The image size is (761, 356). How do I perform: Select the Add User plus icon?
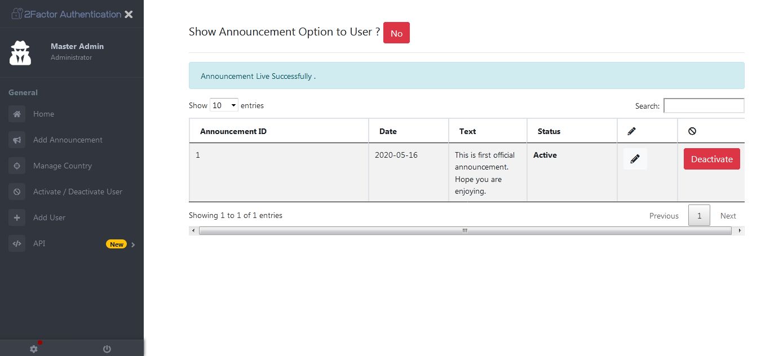click(x=17, y=217)
